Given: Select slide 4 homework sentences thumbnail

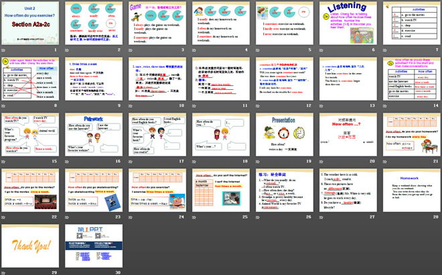Looking at the screenshot, I should coord(221,23).
